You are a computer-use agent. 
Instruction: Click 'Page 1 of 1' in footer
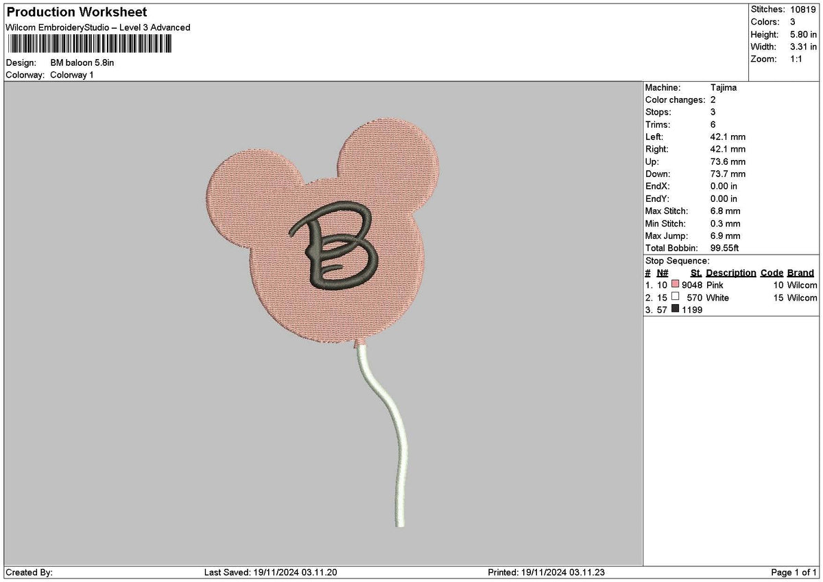(794, 572)
